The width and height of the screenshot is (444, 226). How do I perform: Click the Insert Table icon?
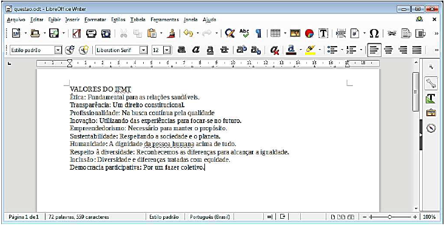(275, 33)
